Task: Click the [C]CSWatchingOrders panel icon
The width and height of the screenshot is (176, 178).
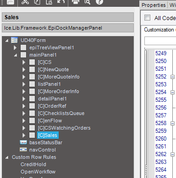Action: [x=32, y=128]
